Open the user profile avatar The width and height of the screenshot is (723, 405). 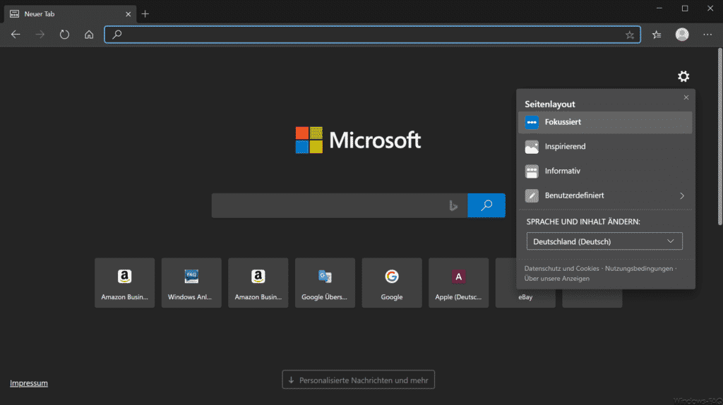click(682, 35)
